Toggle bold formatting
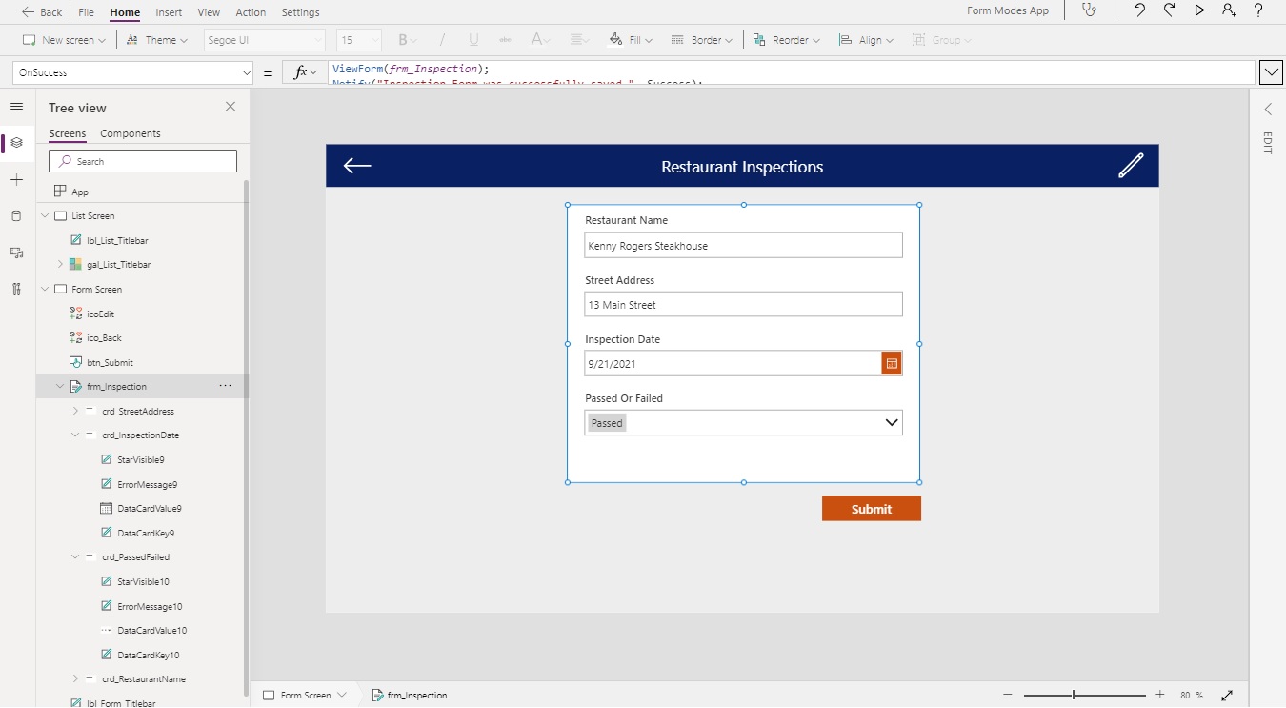Screen dimensions: 1286x708 (x=401, y=40)
